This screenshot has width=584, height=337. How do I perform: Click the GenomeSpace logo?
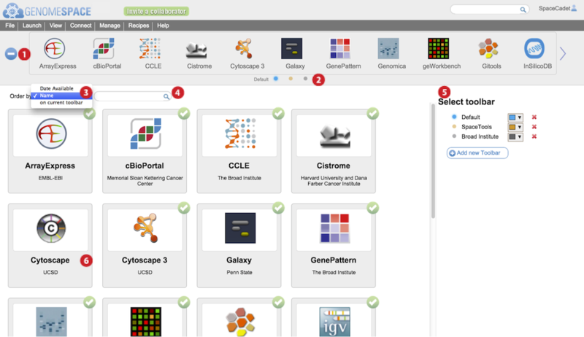47,10
